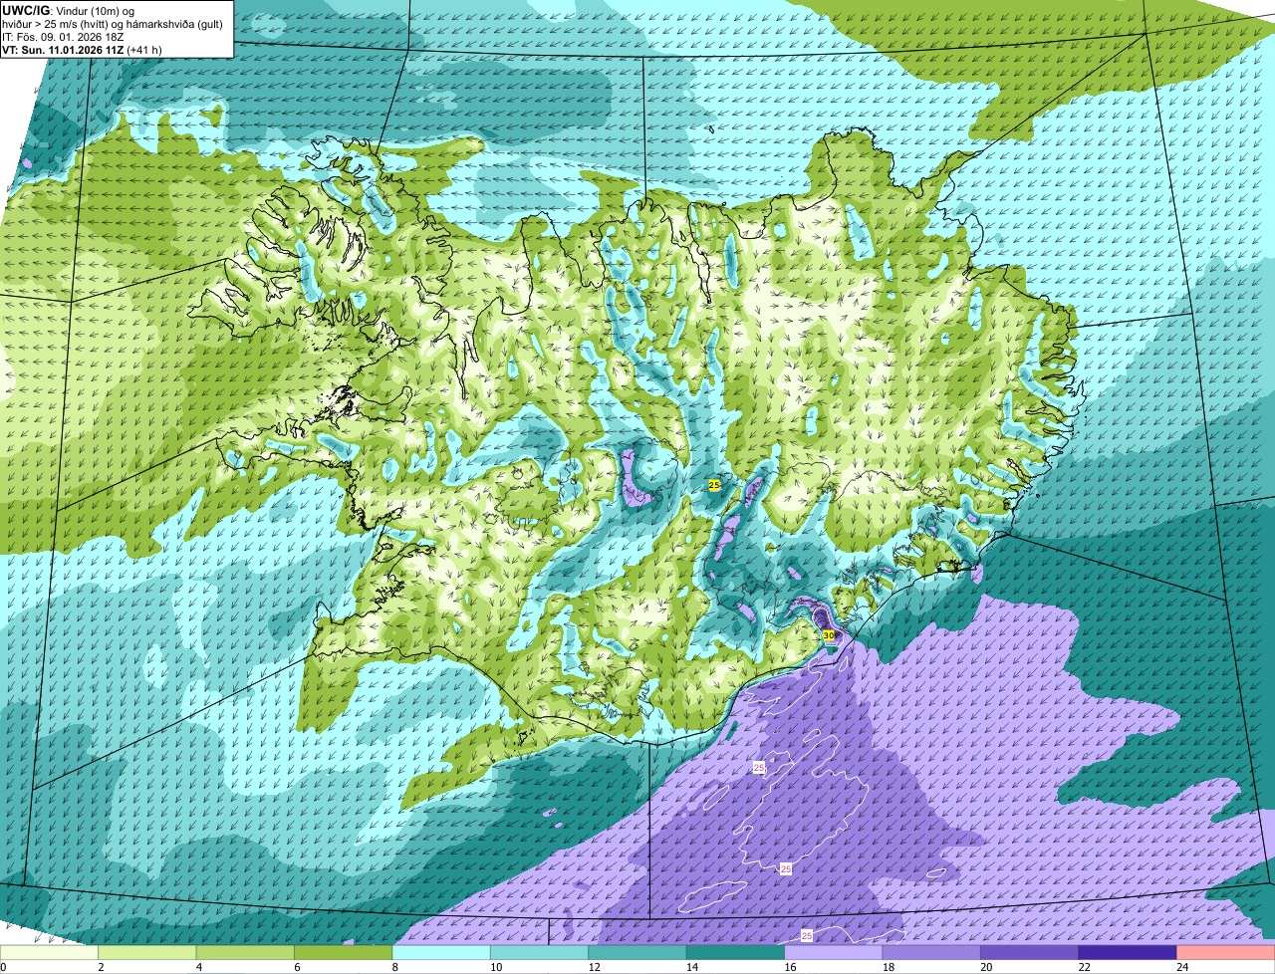Pick the 4–6 m/s green legend swatch
The image size is (1275, 974).
click(x=245, y=953)
